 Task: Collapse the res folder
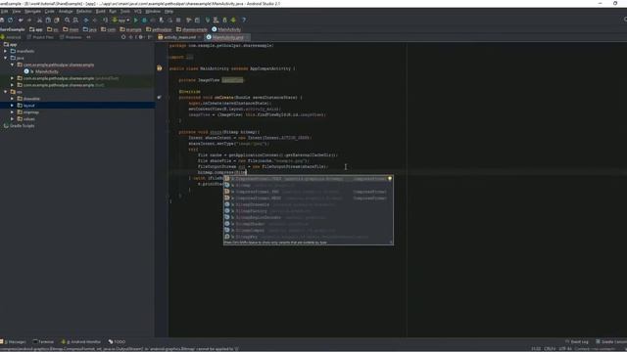[x=5, y=92]
